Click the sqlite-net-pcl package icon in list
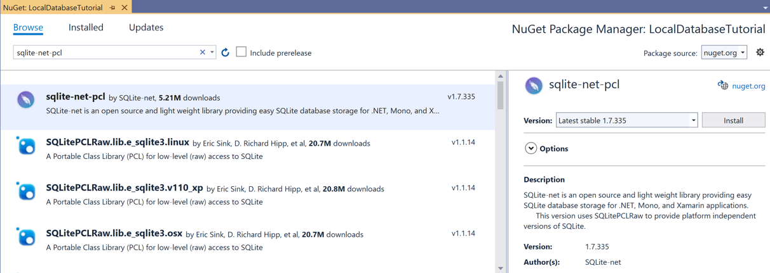 coord(26,99)
